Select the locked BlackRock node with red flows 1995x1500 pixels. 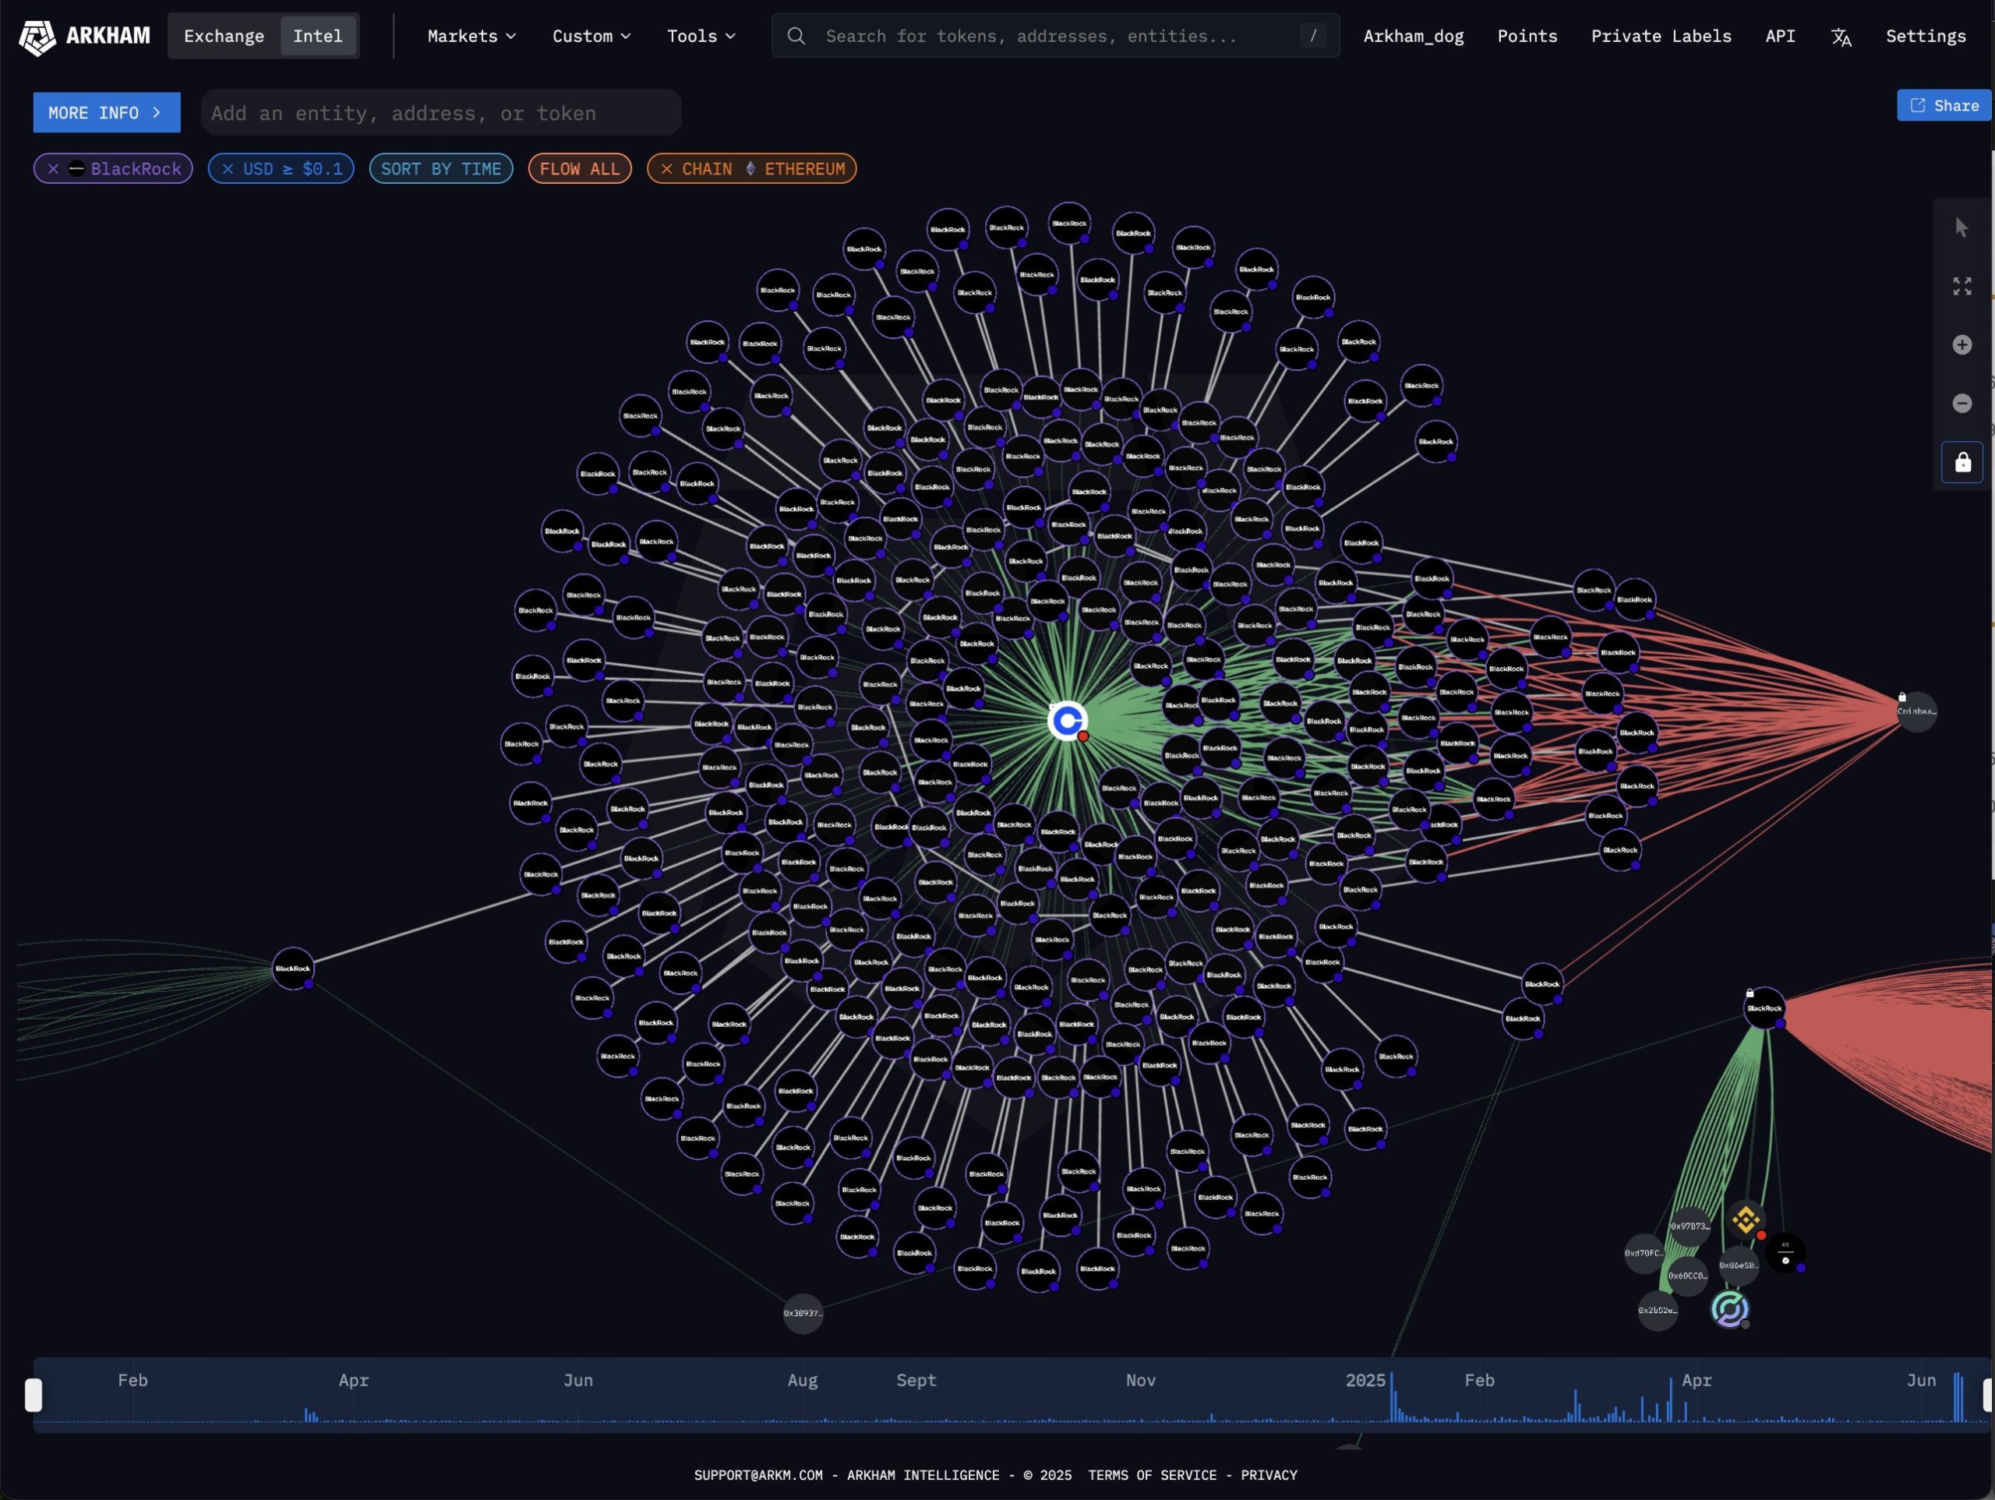pyautogui.click(x=1764, y=1008)
